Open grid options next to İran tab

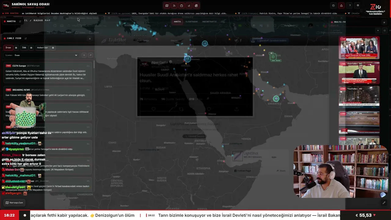16,48
